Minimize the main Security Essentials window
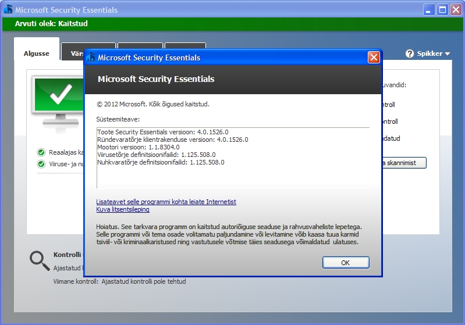 428,10
